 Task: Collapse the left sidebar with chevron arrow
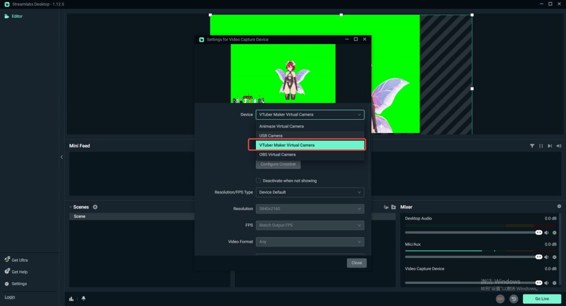click(x=62, y=157)
